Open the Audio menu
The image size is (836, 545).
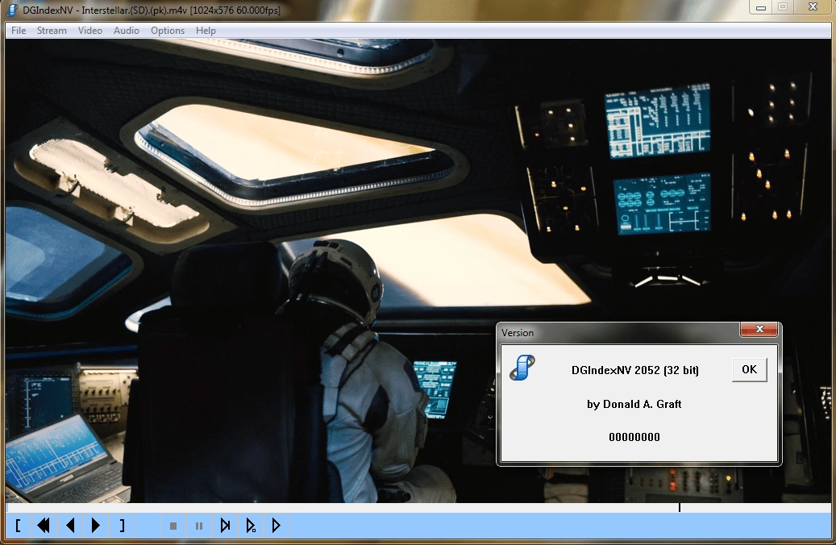(126, 31)
